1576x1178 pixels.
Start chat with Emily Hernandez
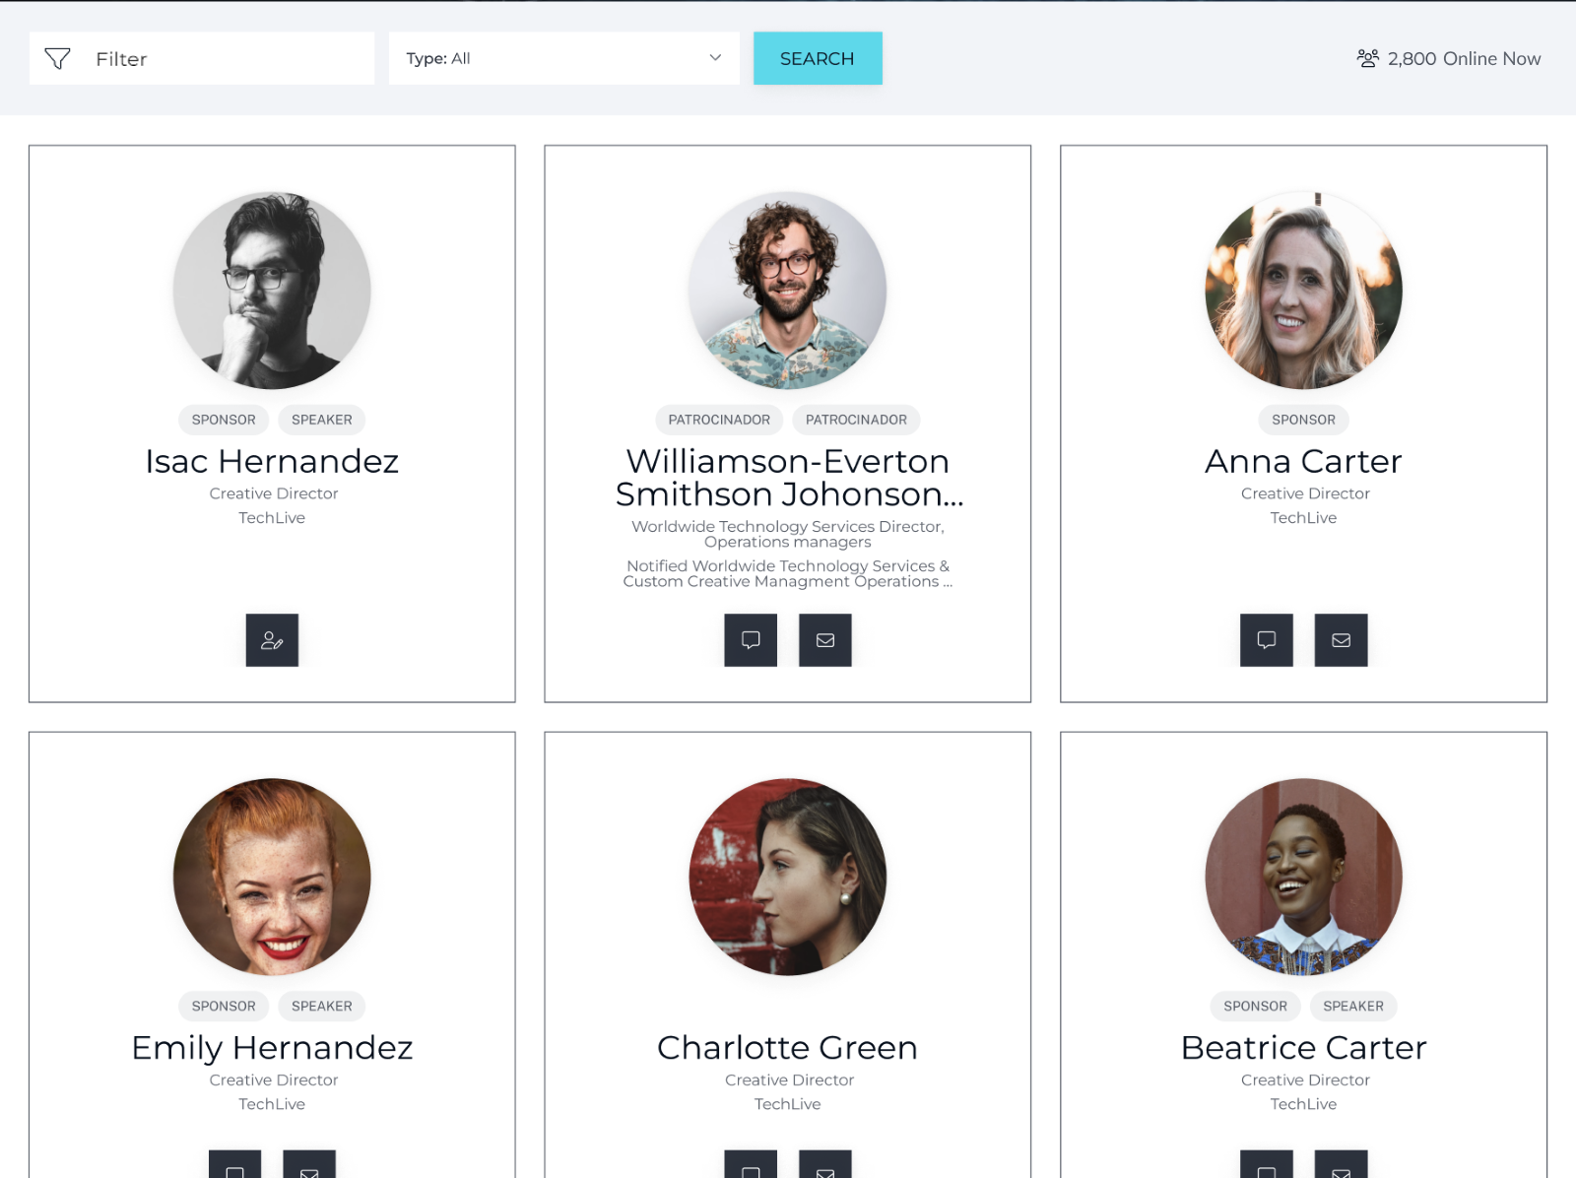[234, 1164]
